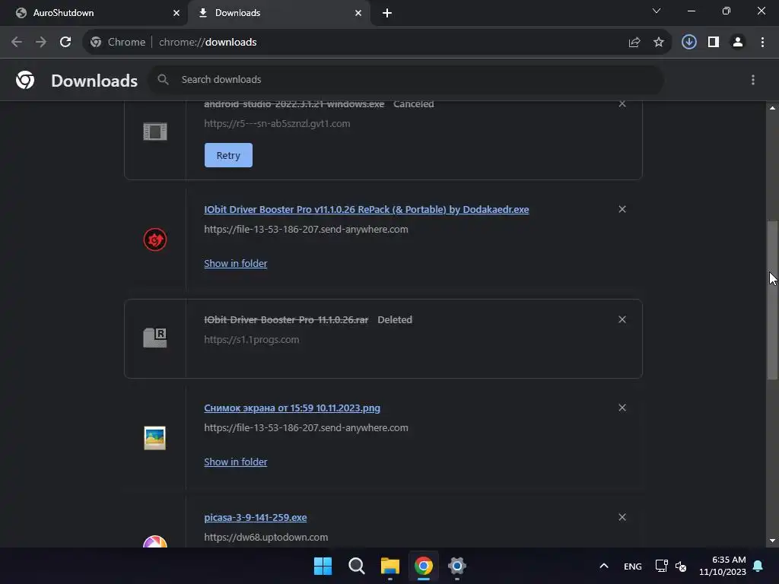Open the Windows Start menu

(323, 566)
